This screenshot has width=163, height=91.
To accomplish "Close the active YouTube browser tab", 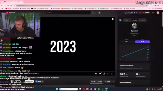I will (22, 2).
